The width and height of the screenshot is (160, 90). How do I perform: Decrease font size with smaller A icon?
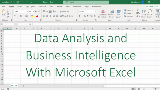pyautogui.click(x=39, y=12)
